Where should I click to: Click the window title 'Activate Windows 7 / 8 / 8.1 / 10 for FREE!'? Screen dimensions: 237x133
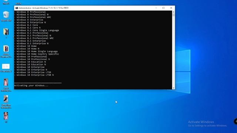[50, 8]
